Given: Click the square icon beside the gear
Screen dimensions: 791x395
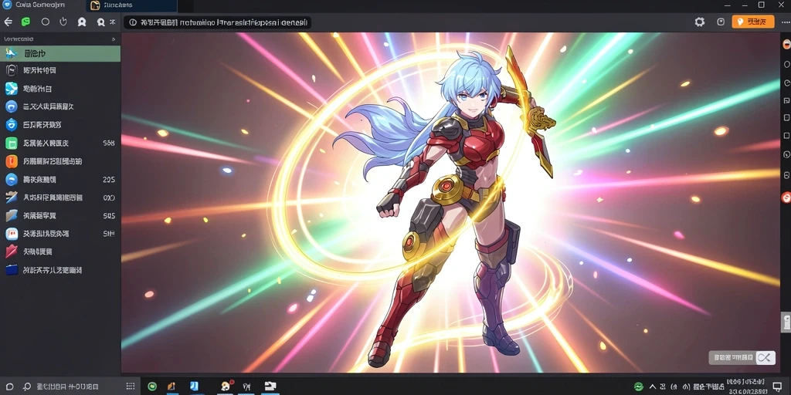Looking at the screenshot, I should tap(721, 22).
